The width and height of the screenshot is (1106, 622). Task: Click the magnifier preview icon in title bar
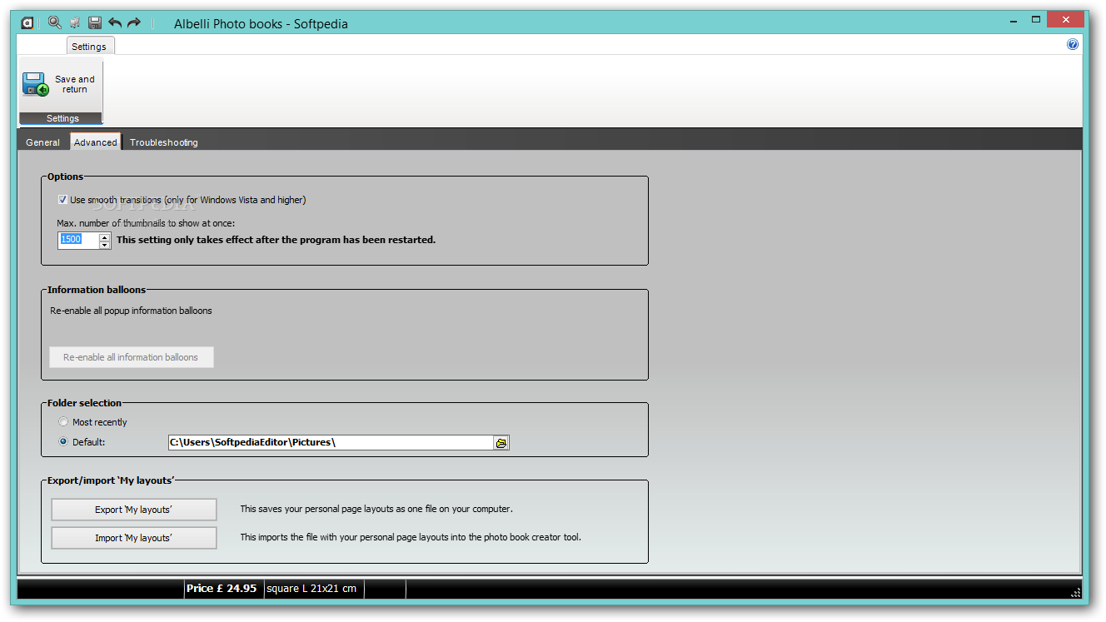coord(55,22)
